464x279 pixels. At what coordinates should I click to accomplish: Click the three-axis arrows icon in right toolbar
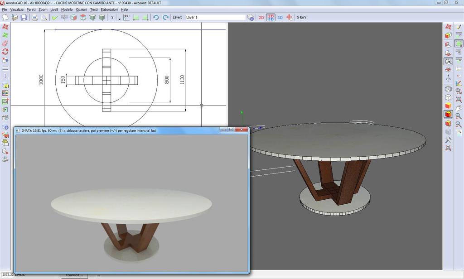(x=448, y=78)
